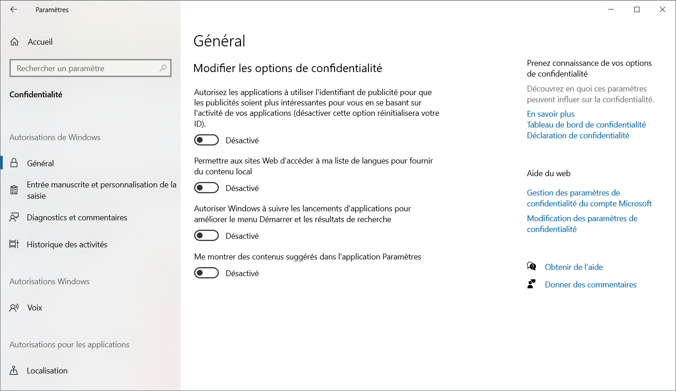The image size is (676, 391).
Task: Open the Historique des activités icon
Action: [x=14, y=244]
